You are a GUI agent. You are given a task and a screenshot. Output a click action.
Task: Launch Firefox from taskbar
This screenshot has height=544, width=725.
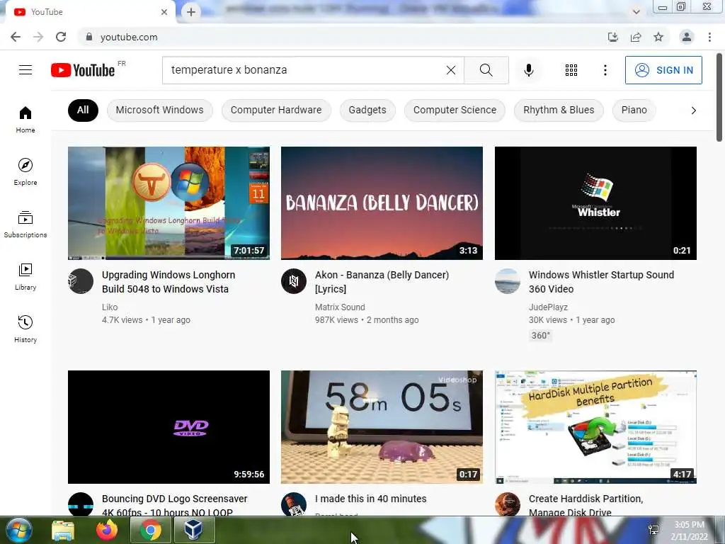click(x=107, y=530)
